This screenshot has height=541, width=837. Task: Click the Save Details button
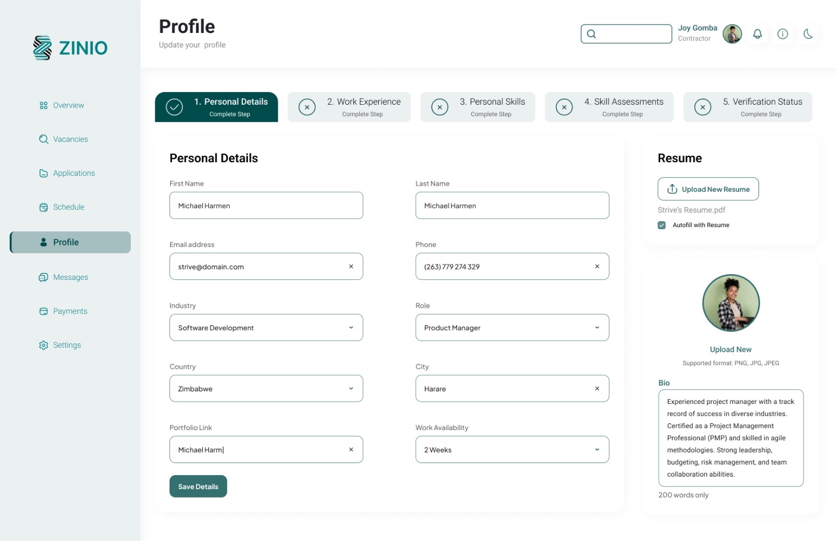(x=198, y=487)
